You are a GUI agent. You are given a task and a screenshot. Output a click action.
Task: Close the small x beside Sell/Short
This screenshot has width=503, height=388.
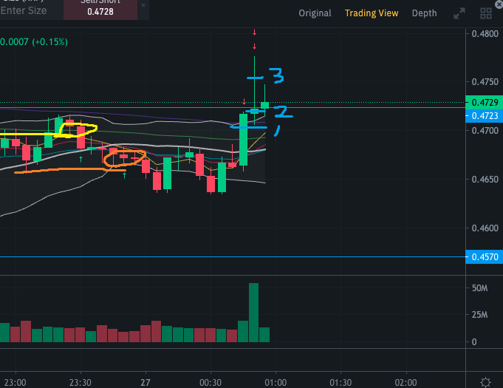coord(143,5)
